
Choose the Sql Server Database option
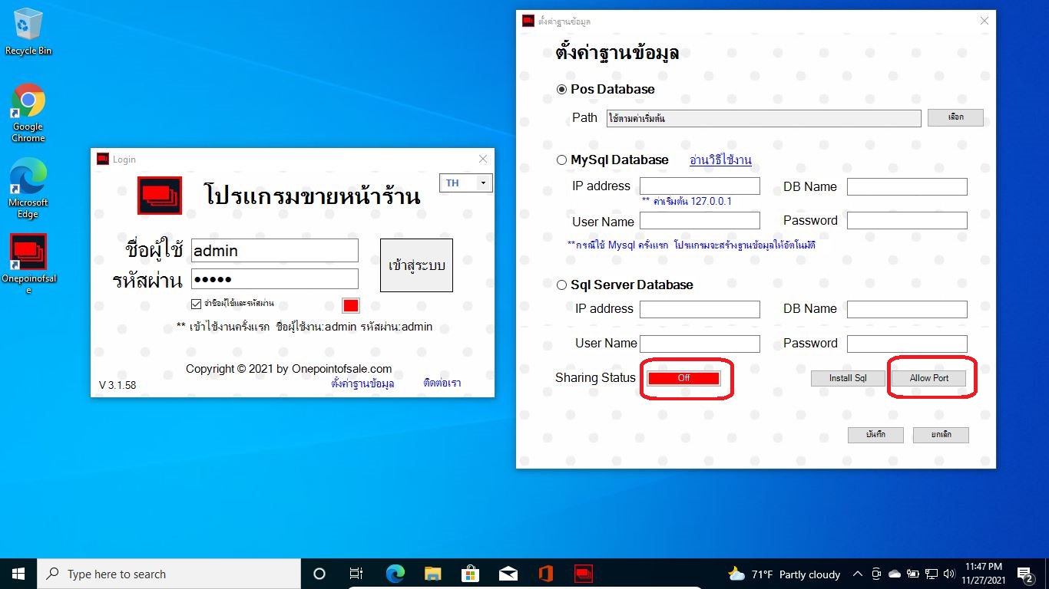pos(561,285)
